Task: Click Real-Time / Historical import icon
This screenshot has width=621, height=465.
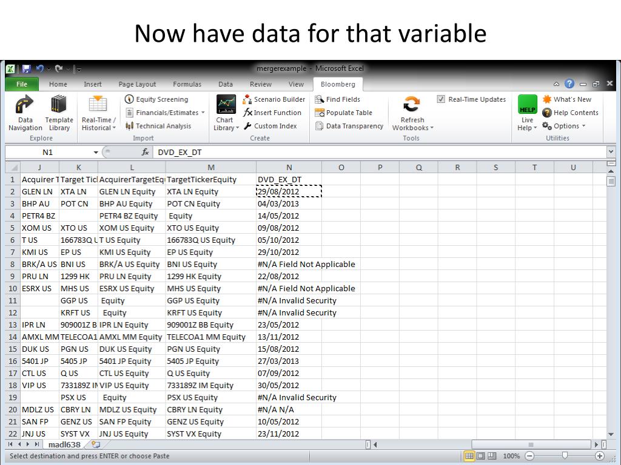Action: (x=98, y=104)
